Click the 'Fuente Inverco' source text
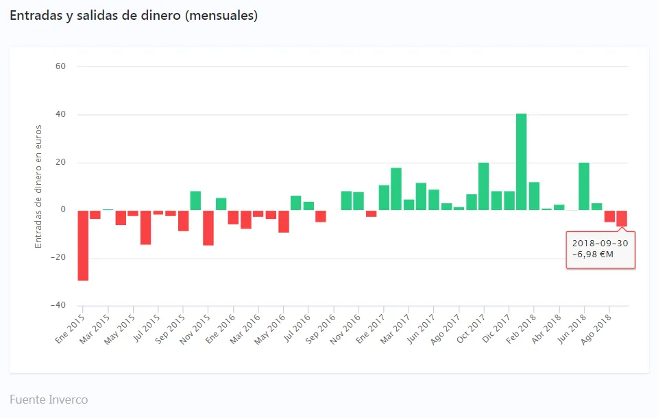 click(49, 400)
